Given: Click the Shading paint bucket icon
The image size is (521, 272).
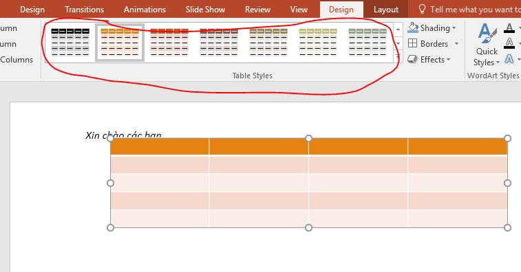Looking at the screenshot, I should [x=413, y=28].
